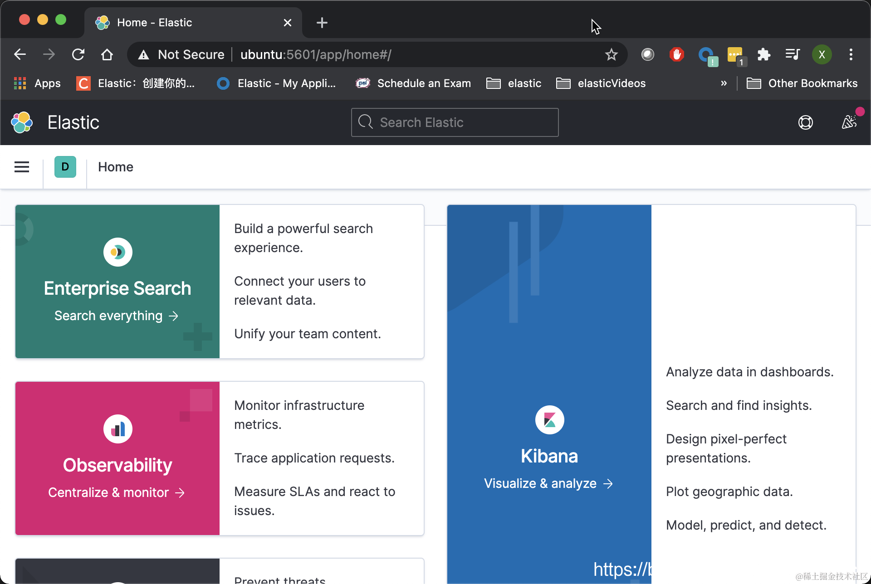Viewport: 871px width, 584px height.
Task: Open the D space selector
Action: point(65,167)
